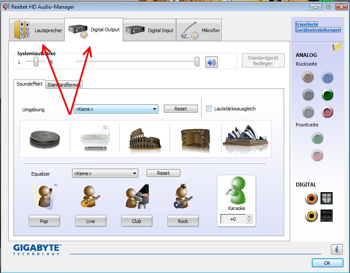Open the Soundeffekt tab
350x273 pixels.
[x=29, y=84]
